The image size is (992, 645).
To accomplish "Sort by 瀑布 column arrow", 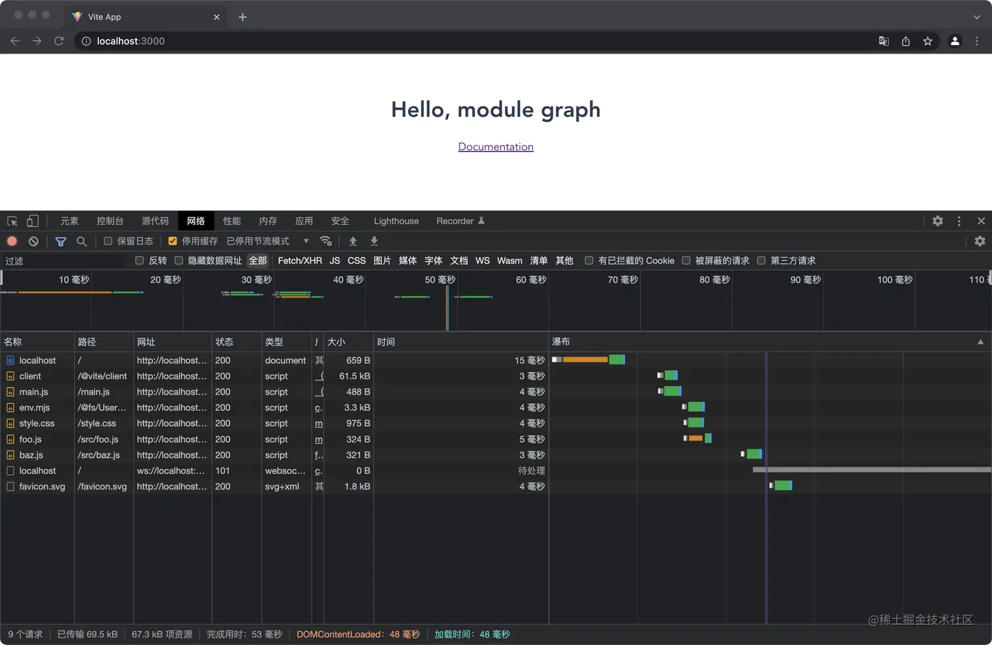I will 980,342.
